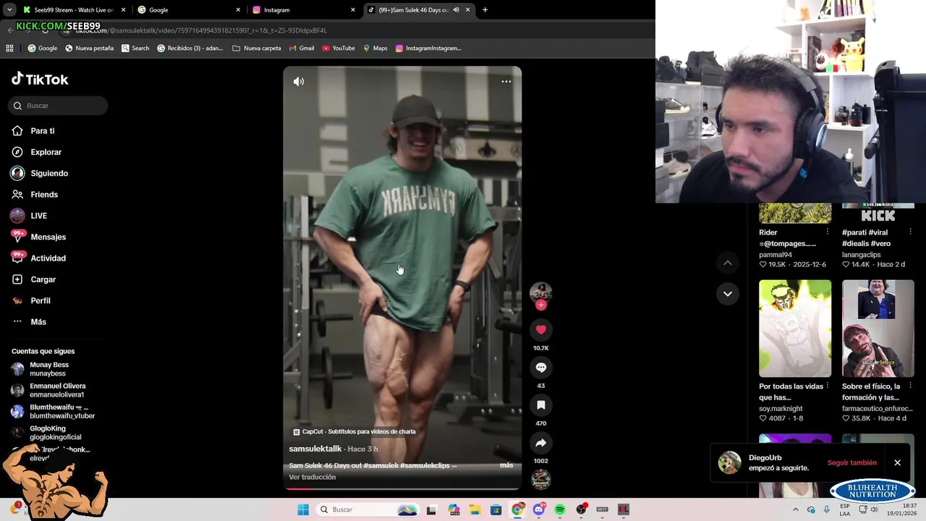Screen dimensions: 926x521
Task: Open the video comments bubble
Action: click(541, 368)
